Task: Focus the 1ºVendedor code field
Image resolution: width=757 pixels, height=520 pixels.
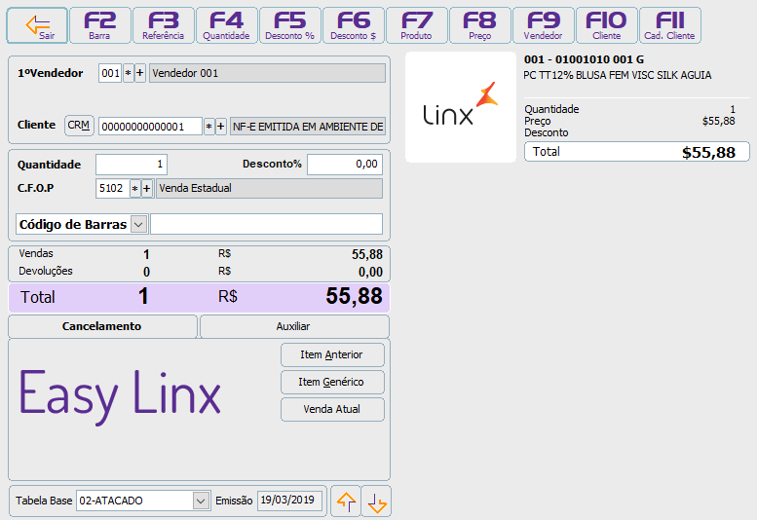Action: (110, 73)
